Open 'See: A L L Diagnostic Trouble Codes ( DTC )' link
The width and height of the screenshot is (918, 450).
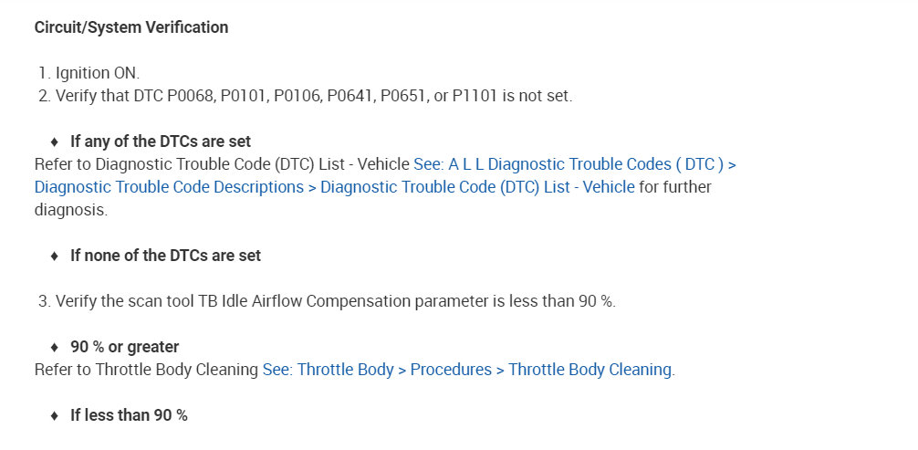tap(569, 165)
